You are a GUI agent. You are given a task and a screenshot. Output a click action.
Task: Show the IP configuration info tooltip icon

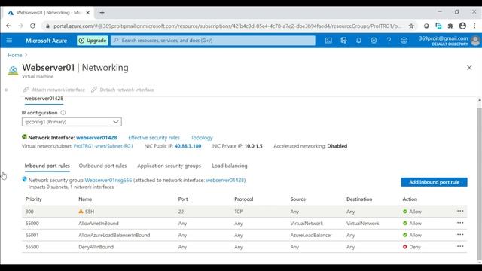(x=63, y=113)
